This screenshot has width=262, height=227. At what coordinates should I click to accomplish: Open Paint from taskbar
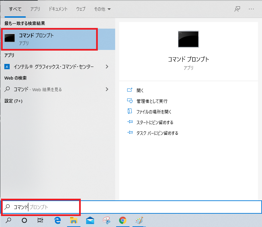(139, 220)
